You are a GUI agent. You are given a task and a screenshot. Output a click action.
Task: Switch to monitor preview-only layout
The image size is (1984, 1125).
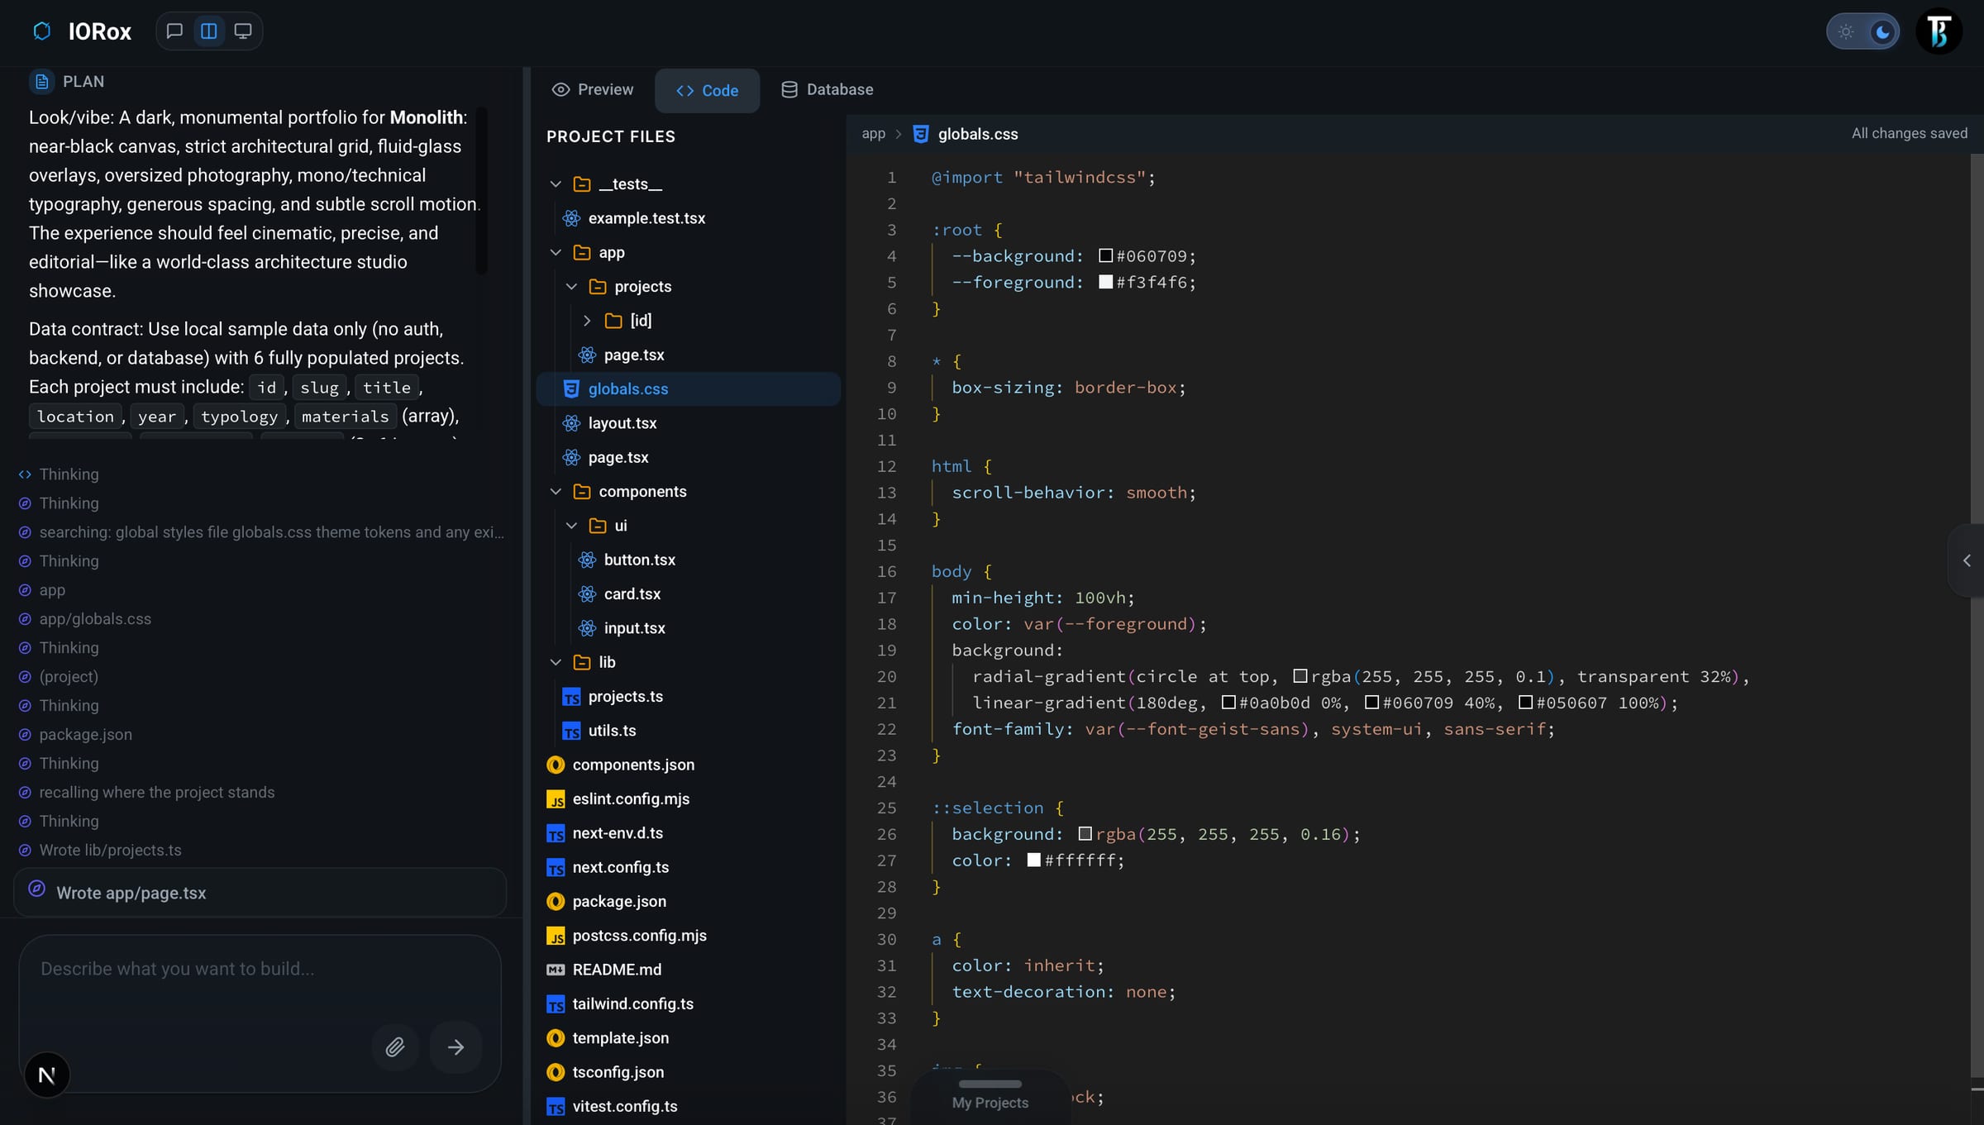tap(243, 31)
